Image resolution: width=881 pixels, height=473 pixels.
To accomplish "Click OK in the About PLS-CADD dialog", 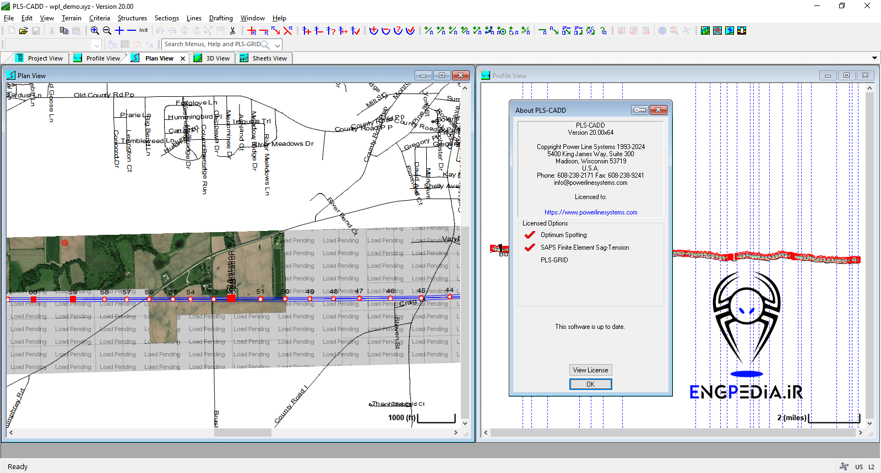I will click(591, 384).
